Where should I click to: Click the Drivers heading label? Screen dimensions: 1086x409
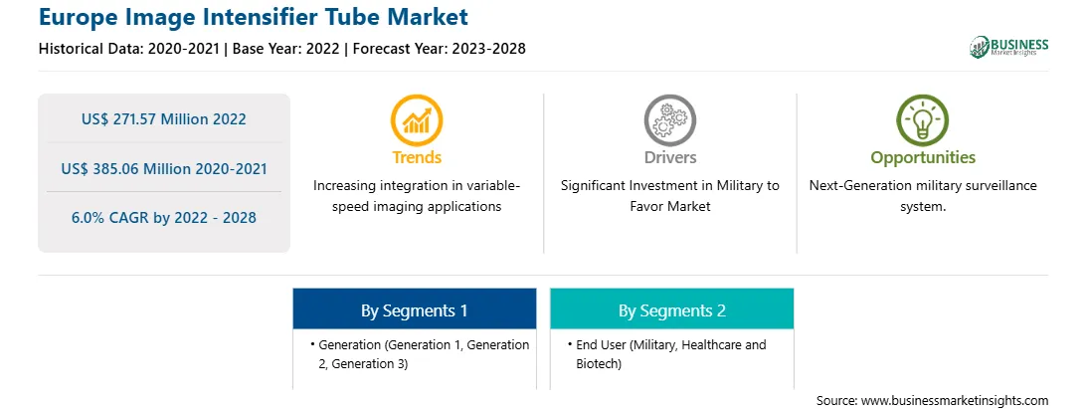669,157
